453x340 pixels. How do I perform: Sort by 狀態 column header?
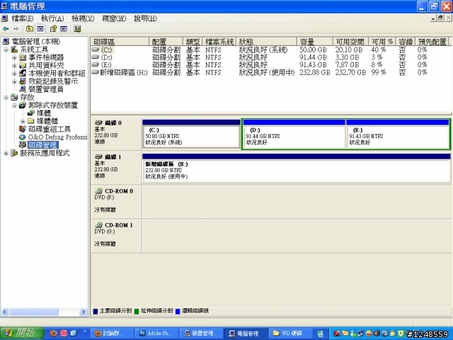tap(267, 42)
